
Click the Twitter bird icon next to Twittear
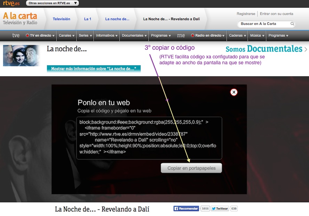click(x=213, y=208)
